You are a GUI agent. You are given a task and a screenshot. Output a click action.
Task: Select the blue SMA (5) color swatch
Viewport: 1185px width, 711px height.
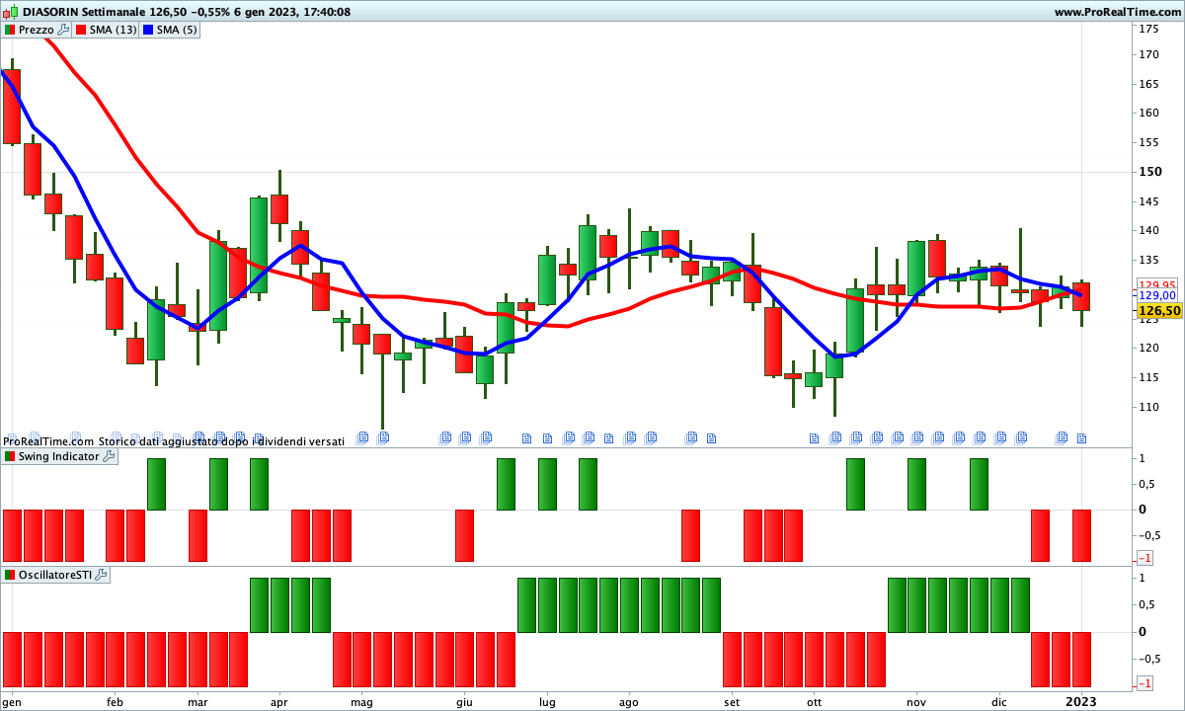148,30
